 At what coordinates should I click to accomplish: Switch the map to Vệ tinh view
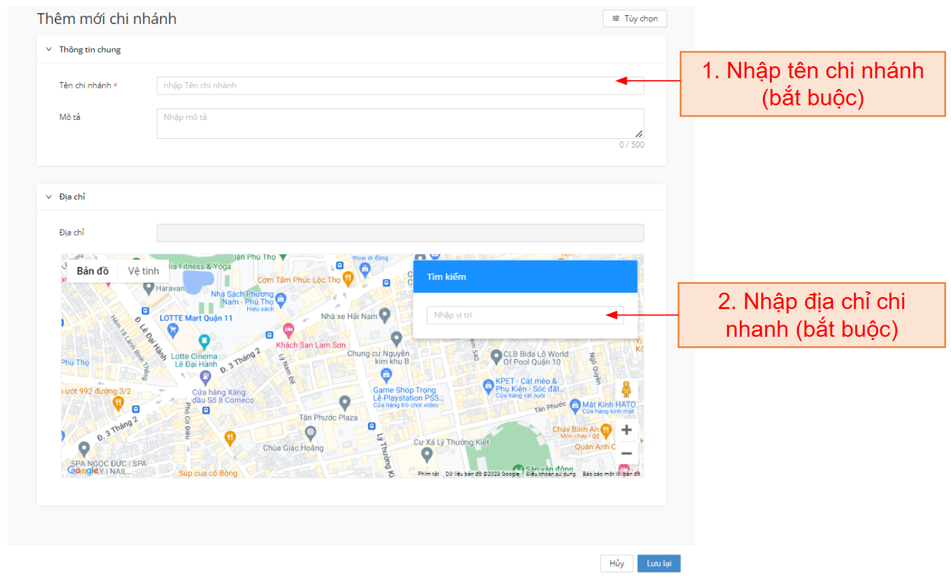[x=143, y=271]
